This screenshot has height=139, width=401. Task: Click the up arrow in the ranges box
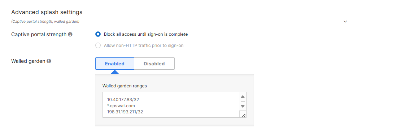click(243, 97)
